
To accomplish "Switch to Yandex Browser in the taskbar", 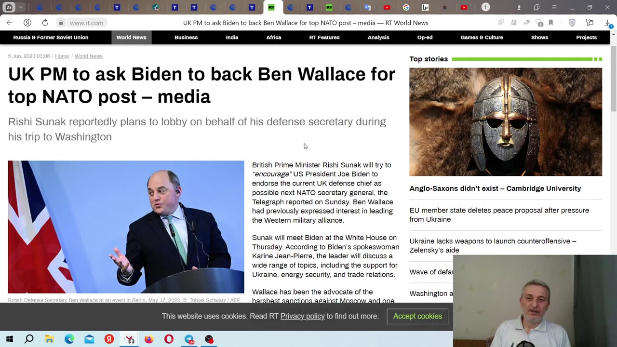I will click(130, 339).
